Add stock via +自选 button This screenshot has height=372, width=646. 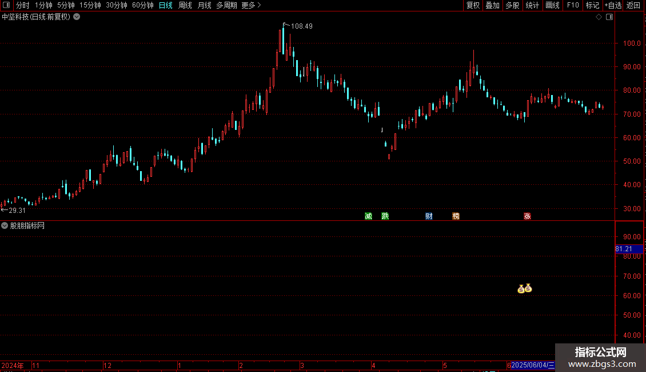[613, 5]
